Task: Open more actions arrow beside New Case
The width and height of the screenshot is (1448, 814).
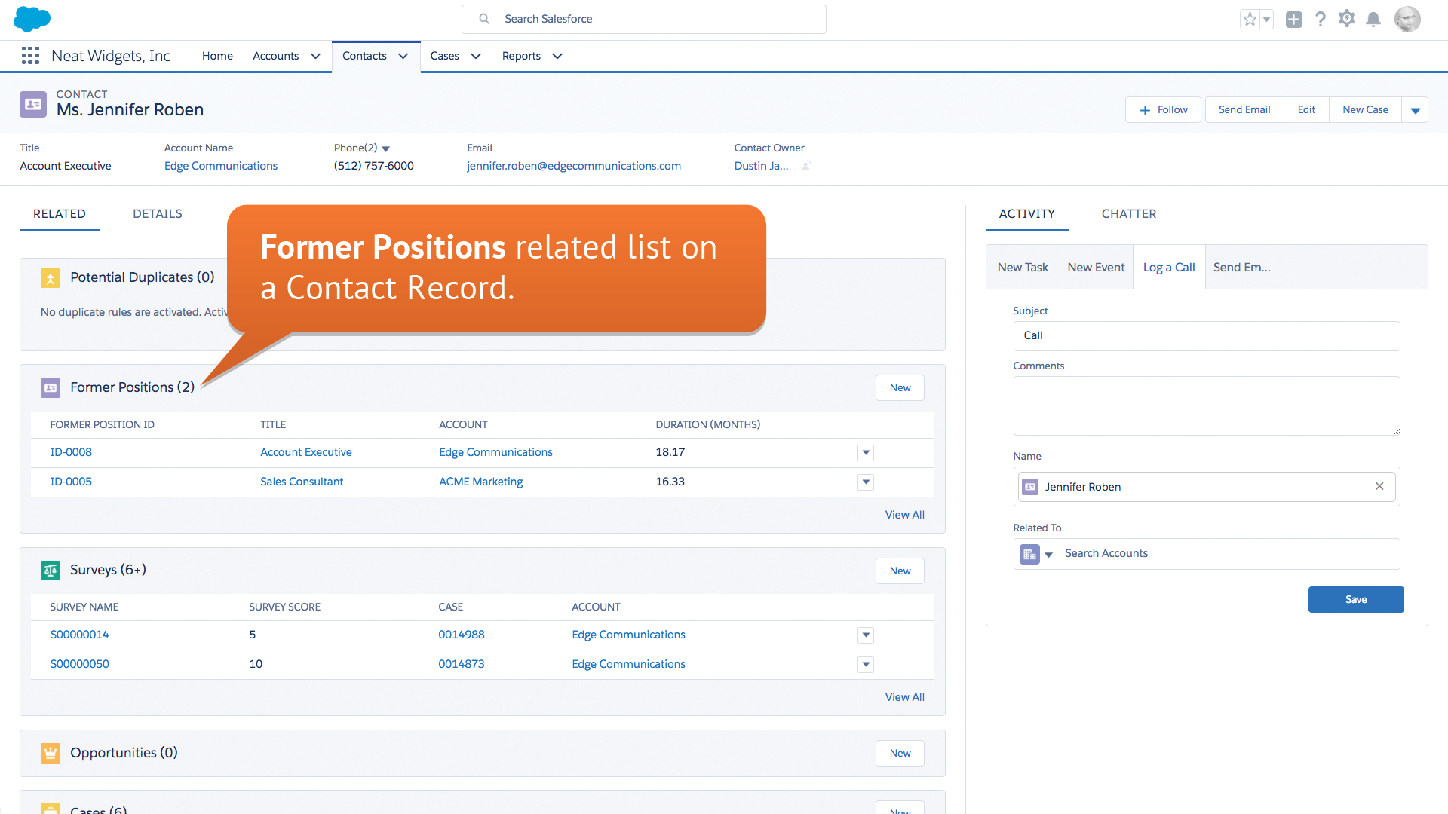Action: point(1415,110)
